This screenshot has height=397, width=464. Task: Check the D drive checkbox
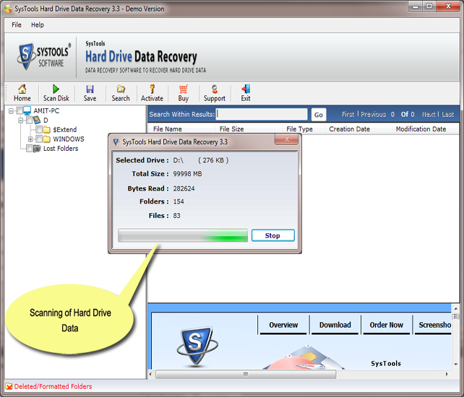pos(30,120)
